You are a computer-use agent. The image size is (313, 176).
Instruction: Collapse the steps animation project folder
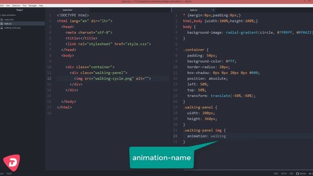pyautogui.click(x=8, y=15)
